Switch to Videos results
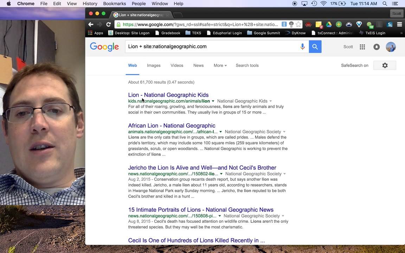This screenshot has height=253, width=405. [177, 65]
